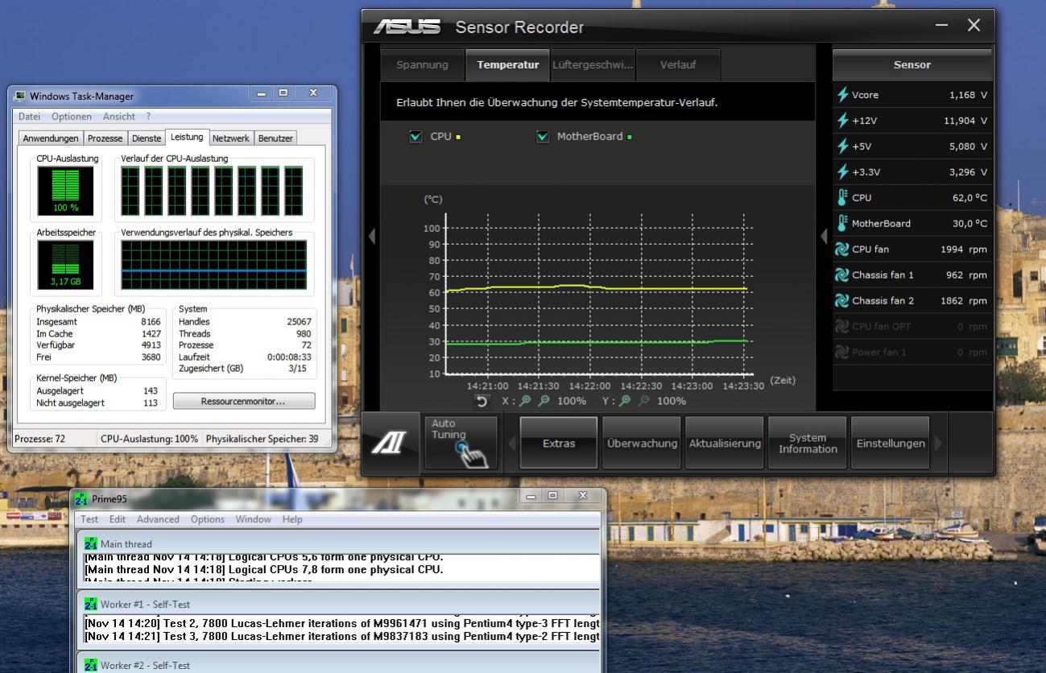Zoom out on the Y axis
Viewport: 1046px width, 673px height.
tap(643, 401)
